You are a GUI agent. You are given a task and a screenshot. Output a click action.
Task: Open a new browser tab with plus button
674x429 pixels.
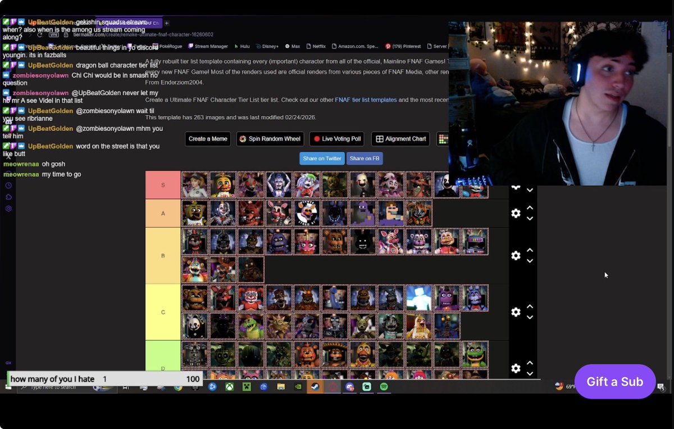[167, 22]
